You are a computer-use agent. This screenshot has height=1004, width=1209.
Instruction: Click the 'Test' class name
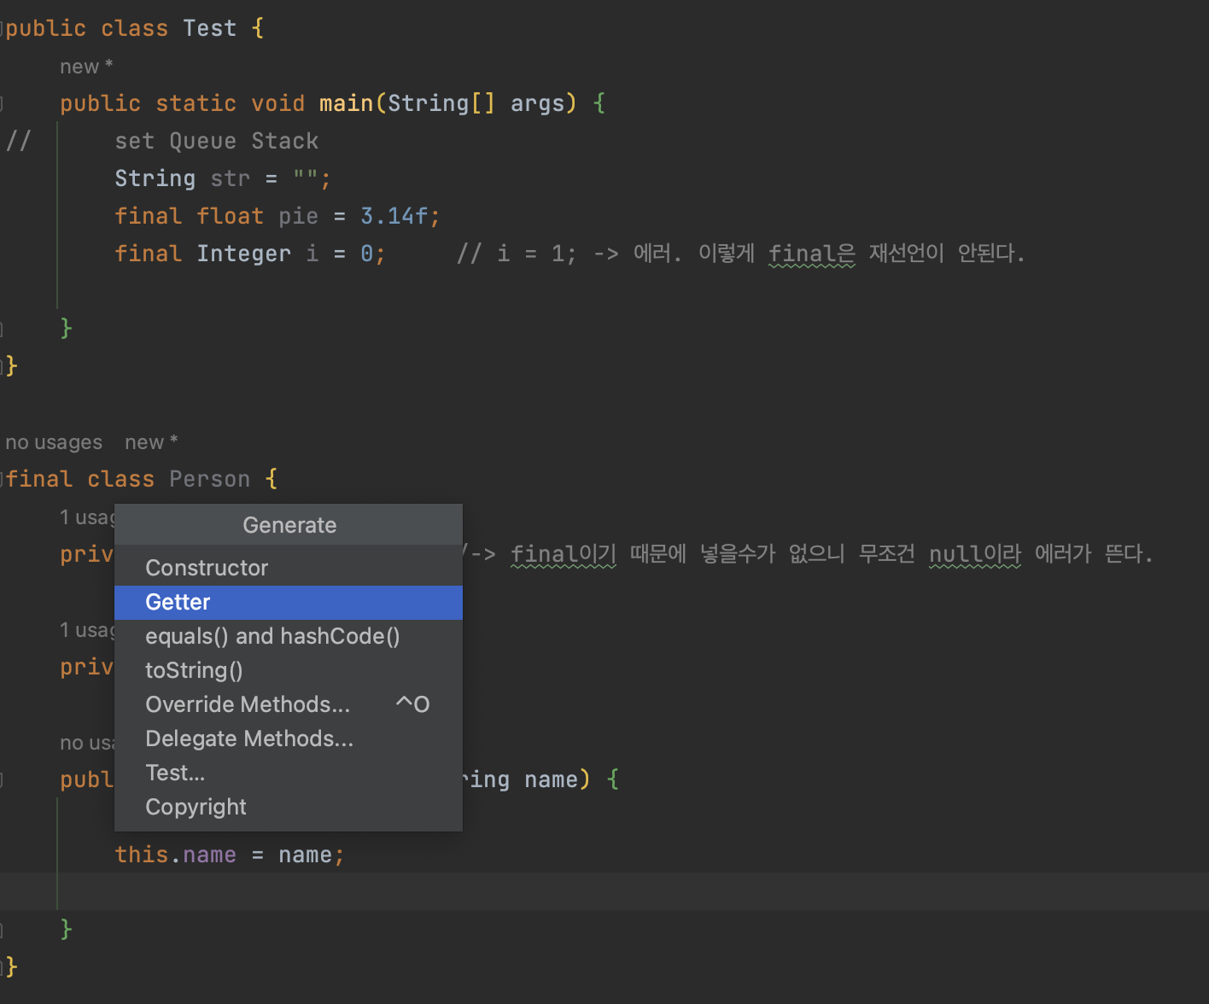[x=209, y=28]
